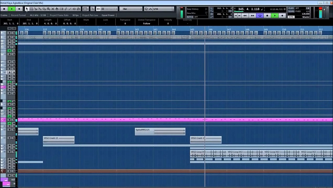Click the Transpose value field

[x=125, y=23]
